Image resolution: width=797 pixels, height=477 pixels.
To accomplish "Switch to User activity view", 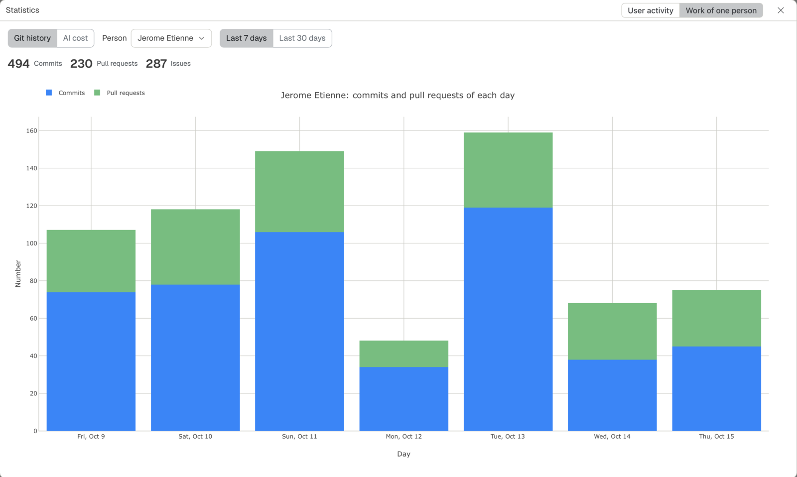I will 650,10.
